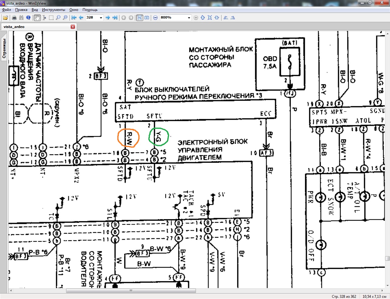Go to the next page arrow
The height and width of the screenshot is (299, 390).
click(108, 18)
